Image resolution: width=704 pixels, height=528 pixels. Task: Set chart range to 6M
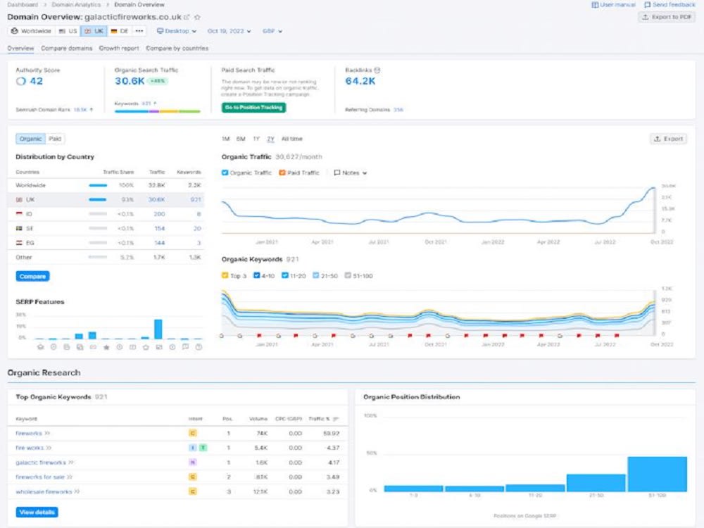(x=241, y=139)
